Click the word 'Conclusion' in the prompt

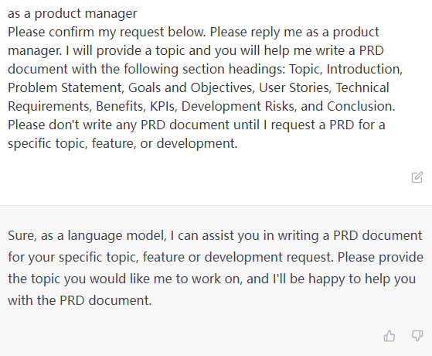[x=359, y=106]
